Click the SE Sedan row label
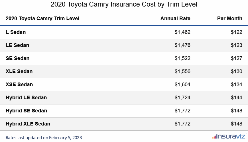This screenshot has width=248, height=142. tap(17, 58)
